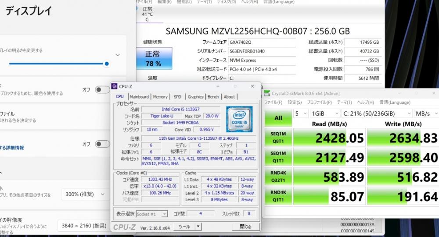Open the Bench tab in CPU-Z
This screenshot has width=439, height=237.
[213, 97]
